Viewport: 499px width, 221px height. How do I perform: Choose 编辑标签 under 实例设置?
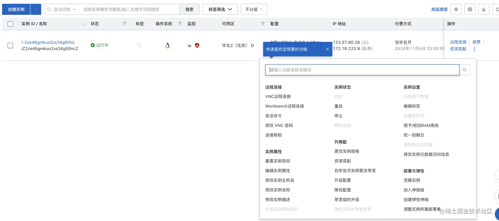412,106
